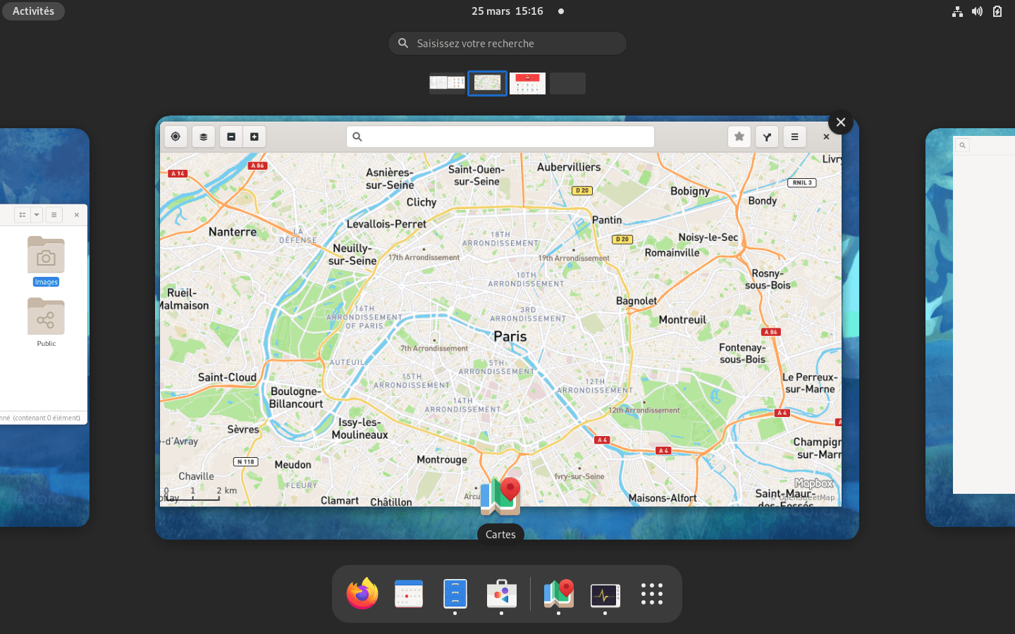The height and width of the screenshot is (634, 1015).
Task: Close the Cartes window from overview
Action: [x=840, y=122]
